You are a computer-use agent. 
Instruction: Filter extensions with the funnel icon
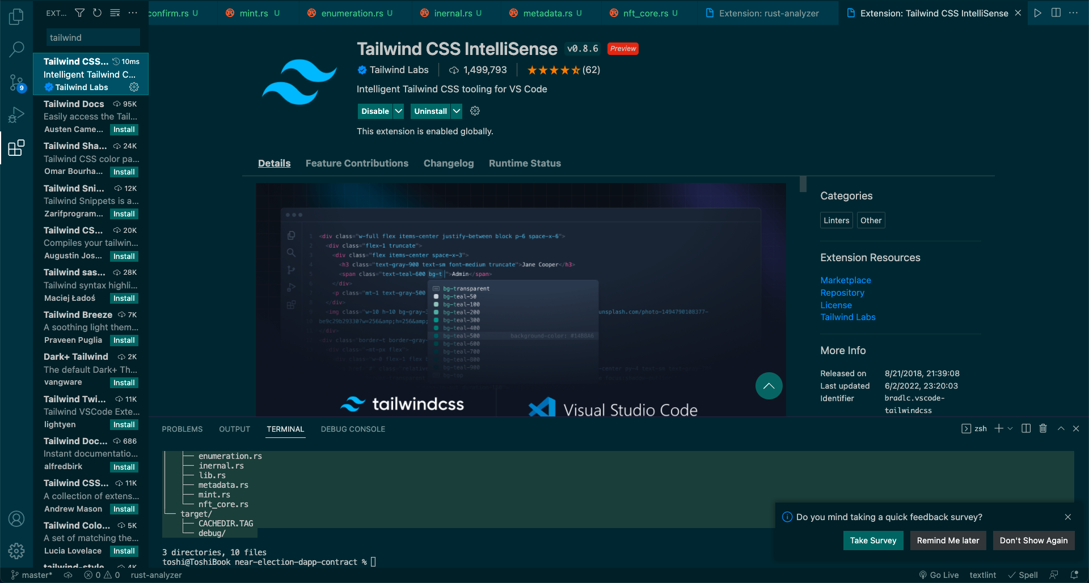tap(80, 12)
